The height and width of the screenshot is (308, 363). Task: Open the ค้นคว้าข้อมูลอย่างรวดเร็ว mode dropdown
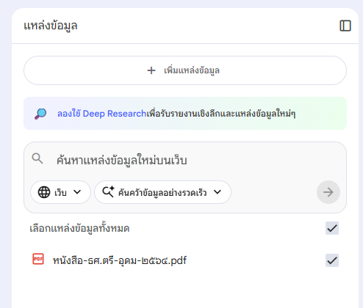click(x=162, y=192)
